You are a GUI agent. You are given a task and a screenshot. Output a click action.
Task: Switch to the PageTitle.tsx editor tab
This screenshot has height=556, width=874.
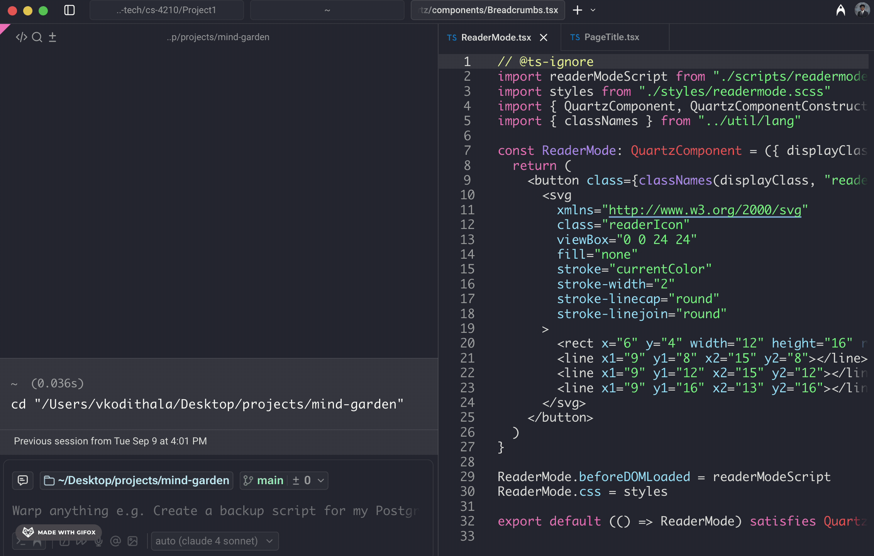pos(611,37)
